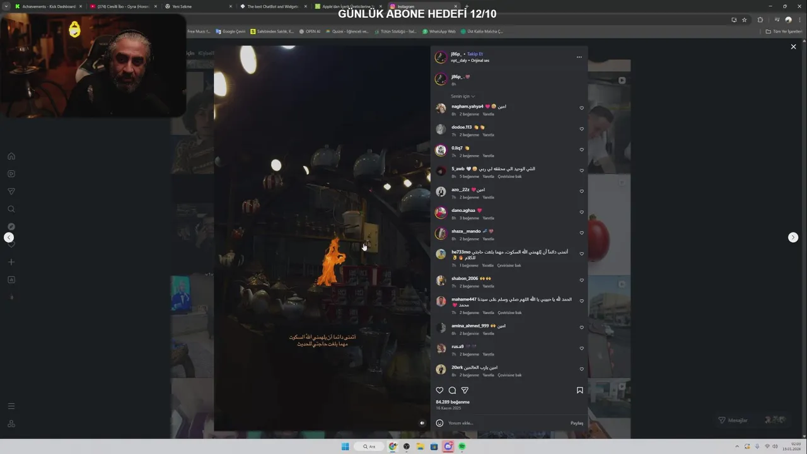The image size is (807, 454).
Task: Toggle the reel's mute speaker icon
Action: (422, 423)
